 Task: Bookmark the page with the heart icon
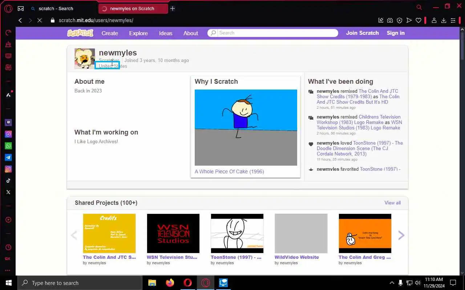pyautogui.click(x=418, y=21)
